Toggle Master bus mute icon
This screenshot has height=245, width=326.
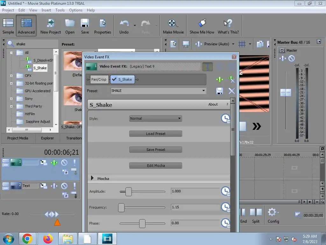pos(292,59)
